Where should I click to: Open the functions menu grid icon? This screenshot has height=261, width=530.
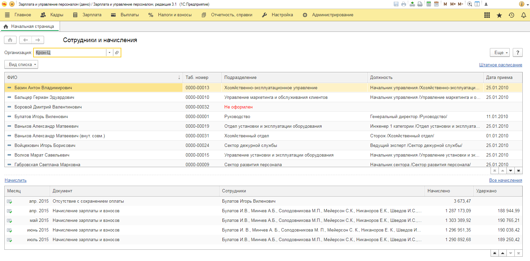[x=487, y=15]
